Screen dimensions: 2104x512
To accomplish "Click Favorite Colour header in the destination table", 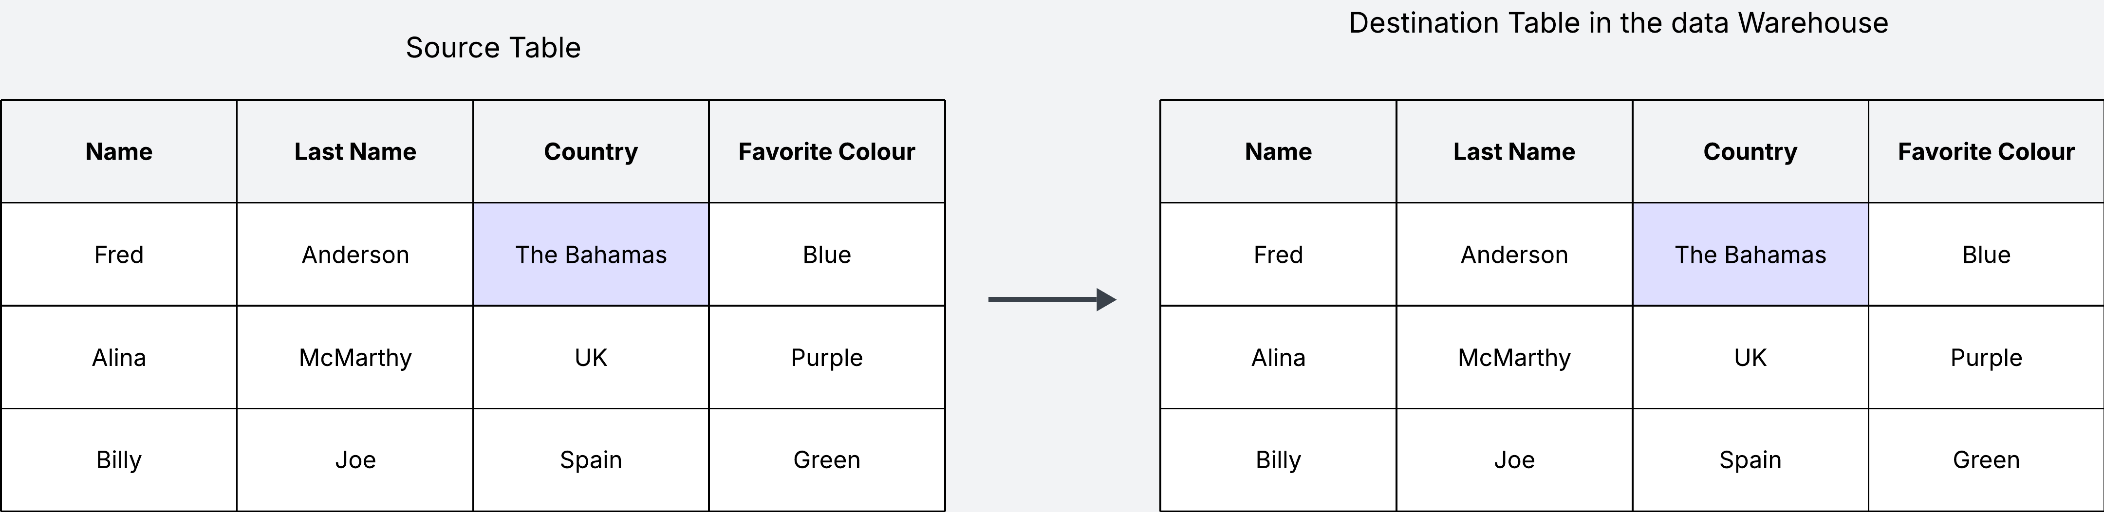I will pyautogui.click(x=1986, y=152).
